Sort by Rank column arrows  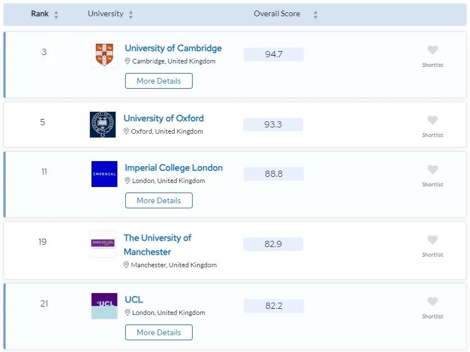click(x=56, y=15)
